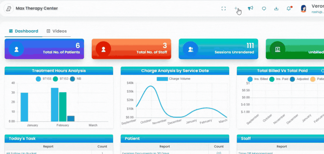This screenshot has width=324, height=154.
Task: Click the Max Therapy Center logo
Action: 9,9
